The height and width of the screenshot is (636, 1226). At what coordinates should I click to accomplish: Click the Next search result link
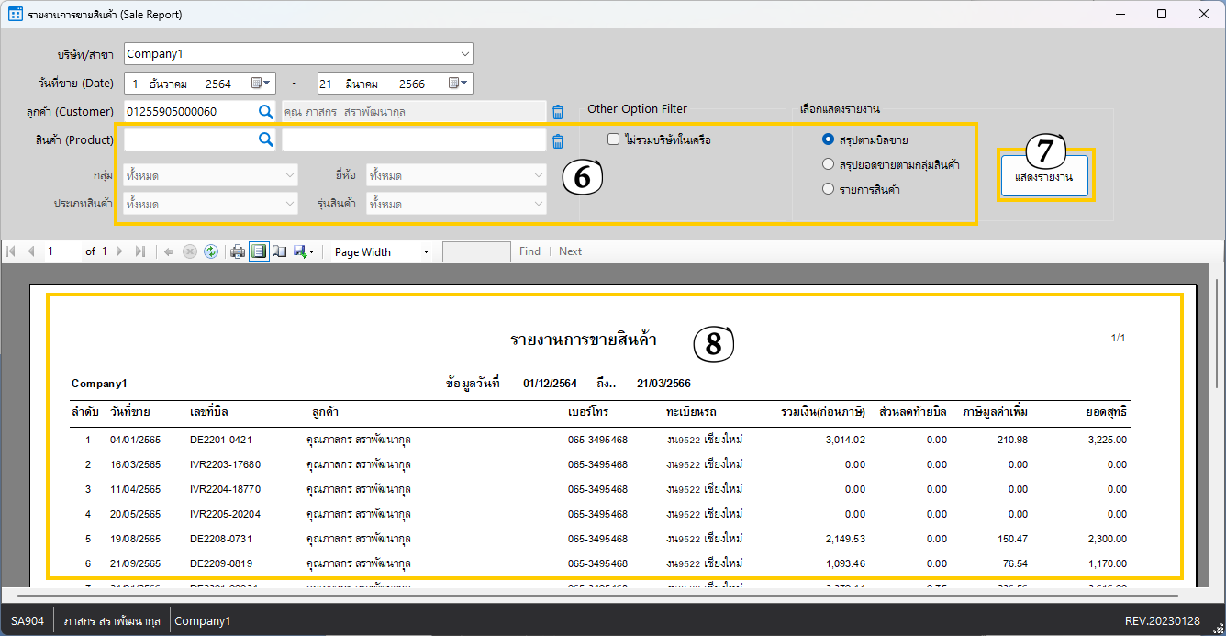[x=570, y=251]
